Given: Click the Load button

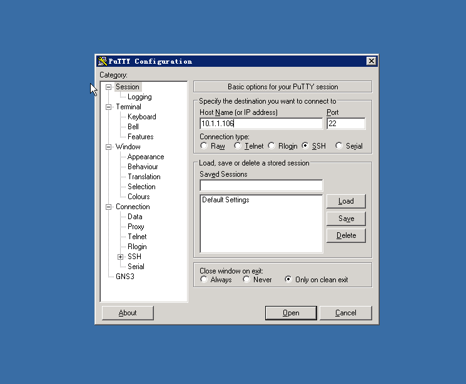Looking at the screenshot, I should click(346, 201).
